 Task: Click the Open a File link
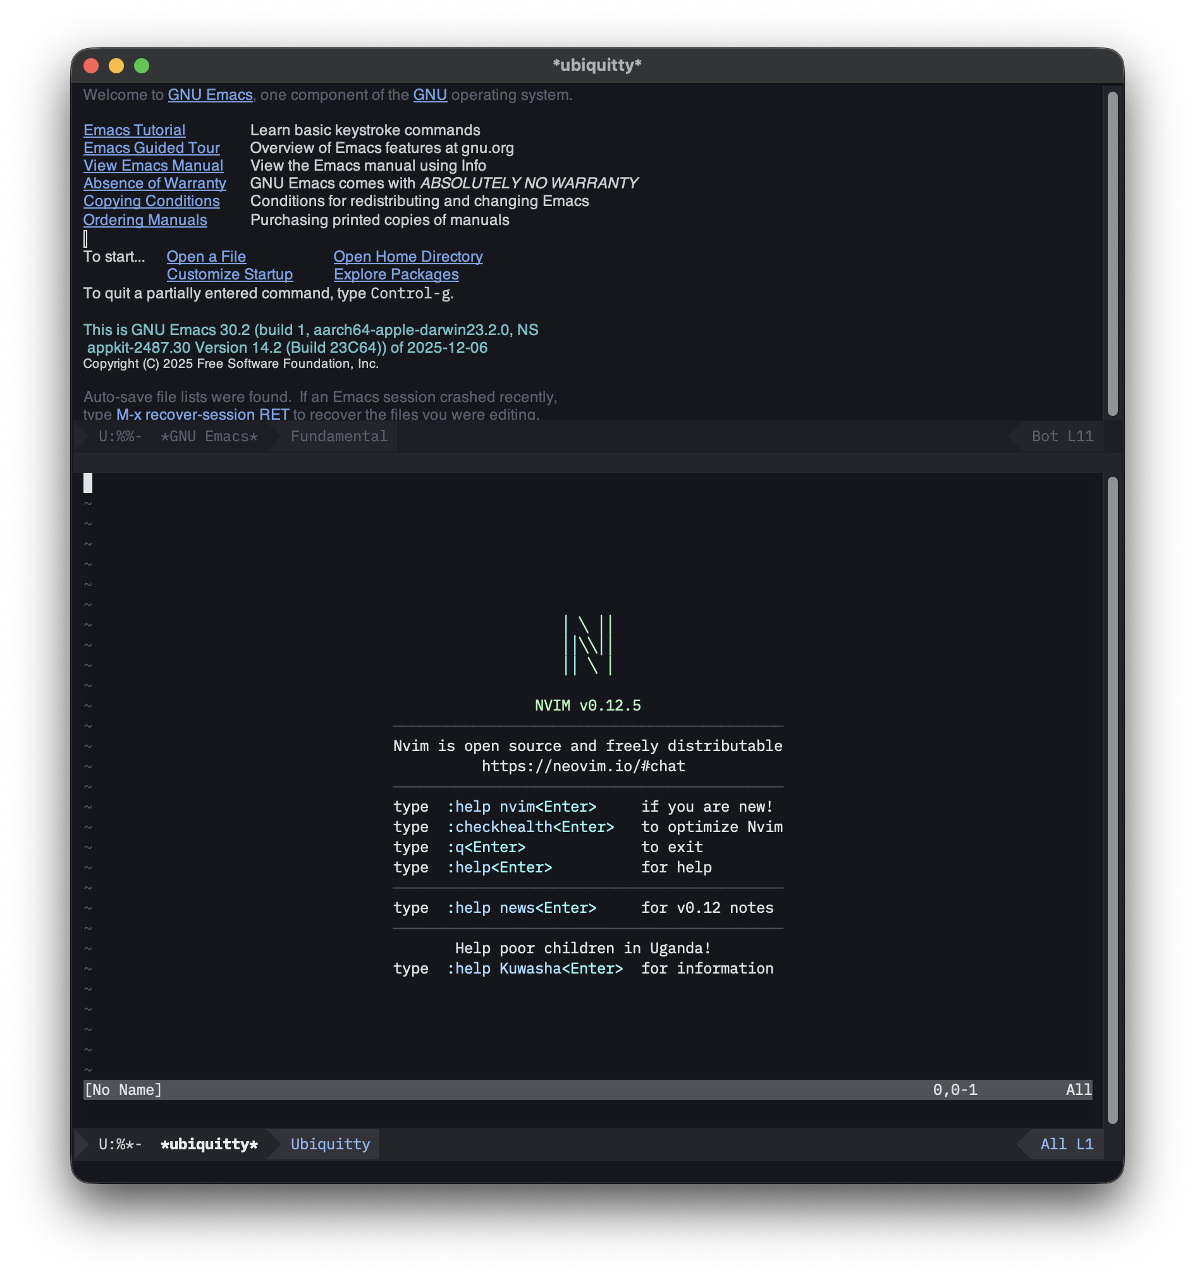tap(206, 256)
